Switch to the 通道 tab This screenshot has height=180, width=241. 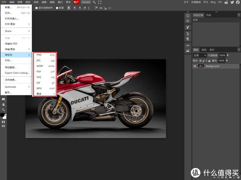coord(204,50)
